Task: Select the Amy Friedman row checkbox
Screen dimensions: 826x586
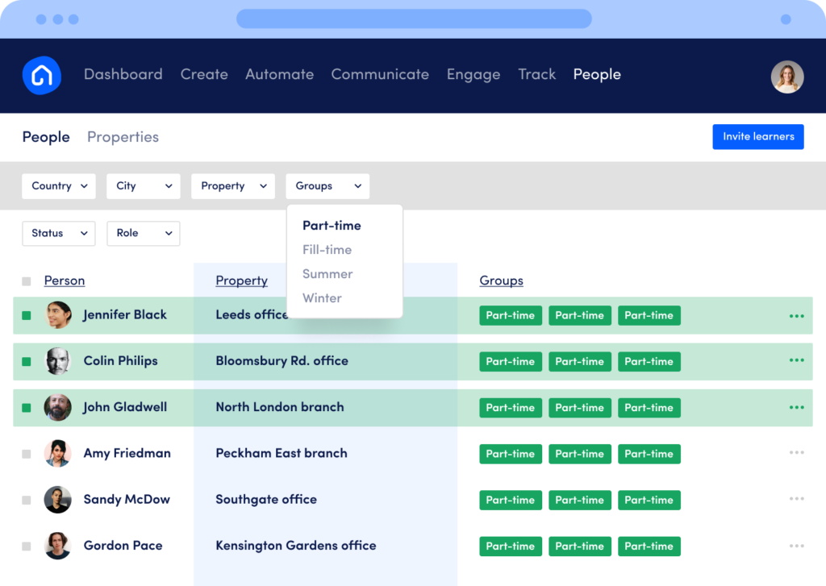Action: 27,455
